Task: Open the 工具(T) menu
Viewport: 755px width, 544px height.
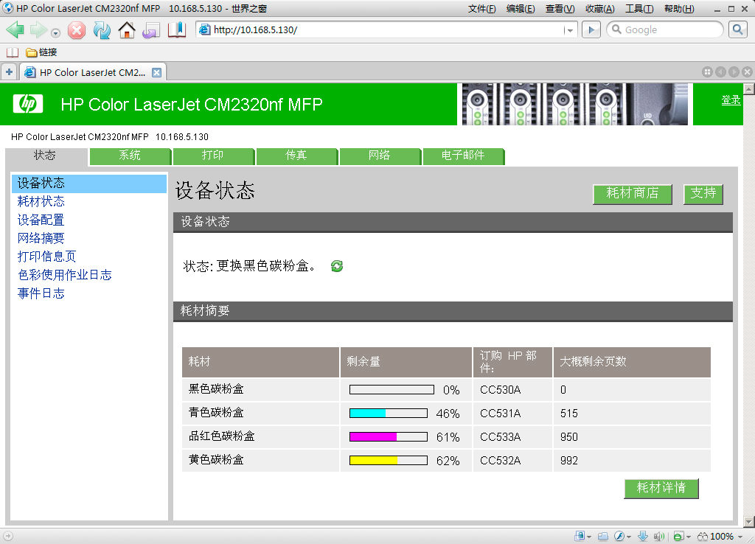Action: tap(639, 9)
